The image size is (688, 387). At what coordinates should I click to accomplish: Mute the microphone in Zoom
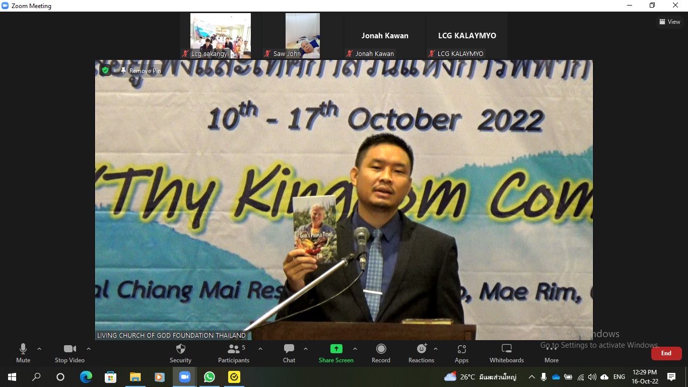[23, 353]
